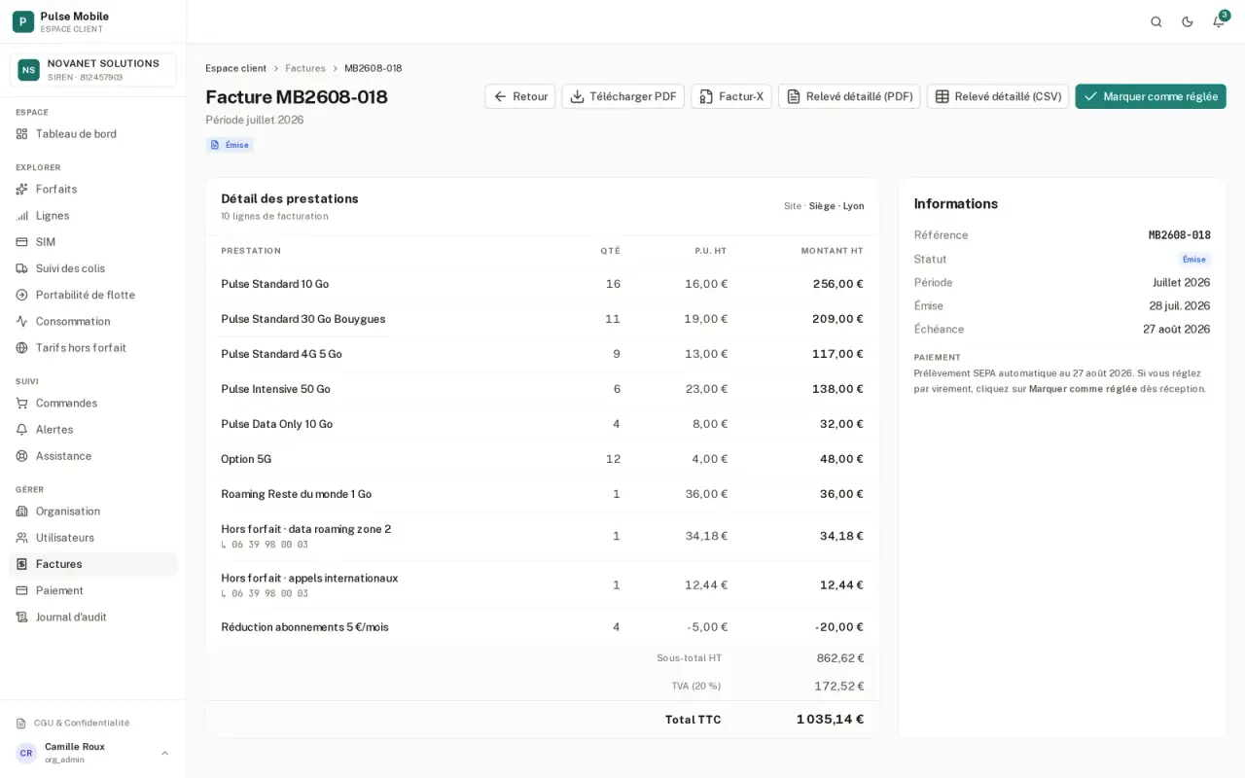The image size is (1245, 778).
Task: Click Pulse Data Only 10 Go row
Action: [542, 424]
